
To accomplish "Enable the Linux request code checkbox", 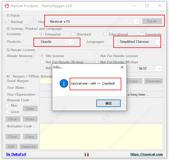I will click(x=7, y=112).
